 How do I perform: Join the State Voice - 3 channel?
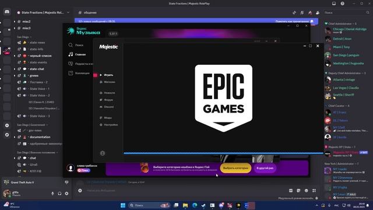click(x=40, y=116)
